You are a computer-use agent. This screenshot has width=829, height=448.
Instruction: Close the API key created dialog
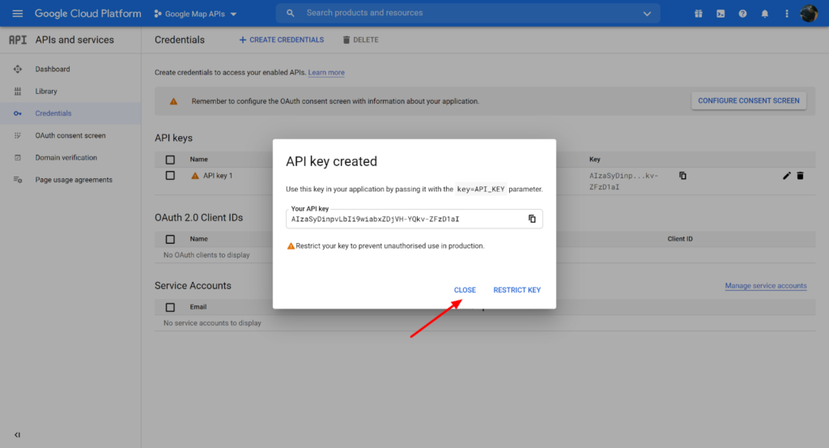point(465,290)
